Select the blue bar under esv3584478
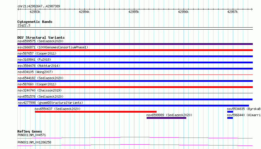 click(x=135, y=69)
